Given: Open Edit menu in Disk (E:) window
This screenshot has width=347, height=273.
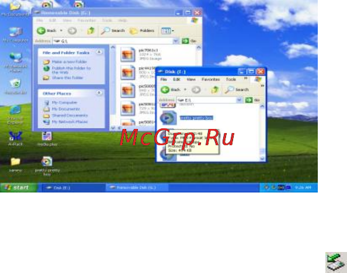Looking at the screenshot, I should [x=176, y=79].
